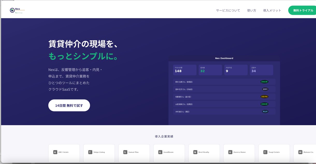Click the Nex logo in the header
316x164 pixels.
(x=17, y=10)
